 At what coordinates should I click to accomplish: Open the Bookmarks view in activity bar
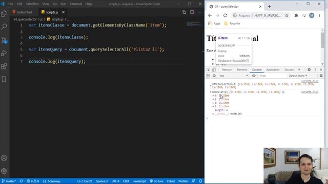coord(4,79)
